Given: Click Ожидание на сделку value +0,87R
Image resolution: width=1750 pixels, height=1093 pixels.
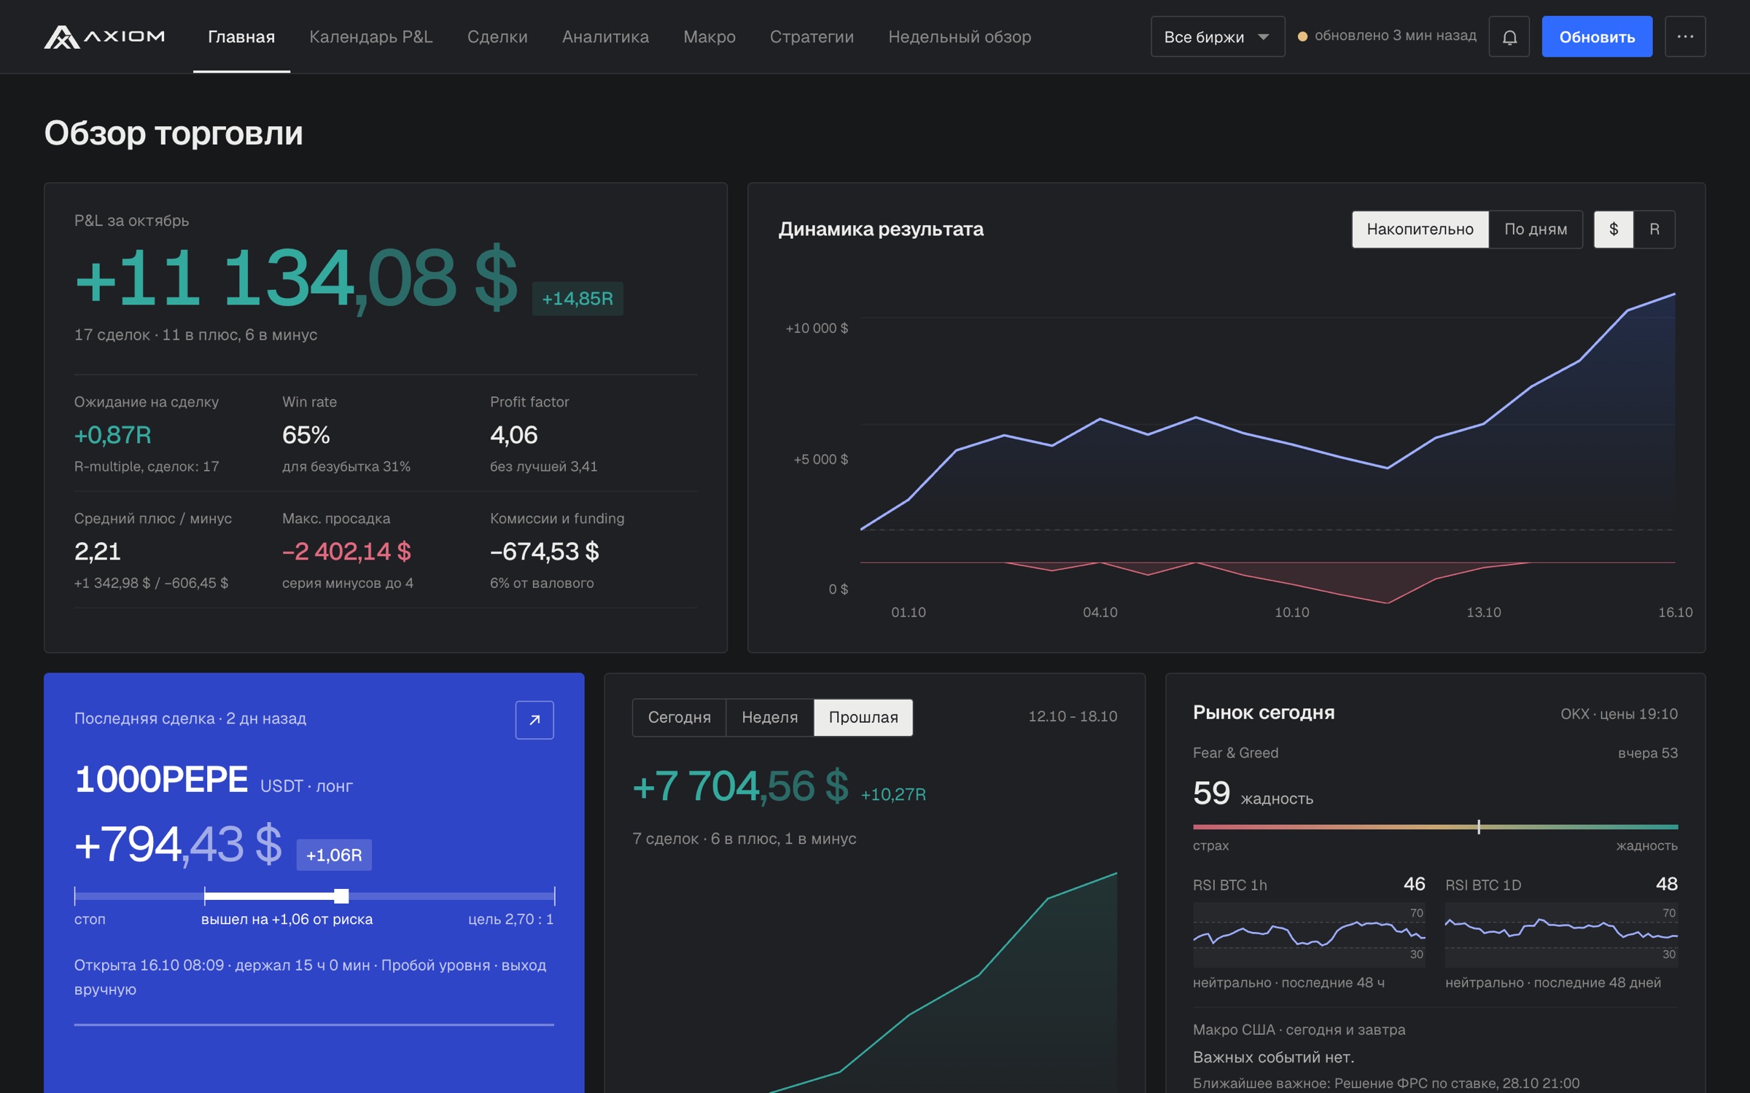Looking at the screenshot, I should pos(113,435).
